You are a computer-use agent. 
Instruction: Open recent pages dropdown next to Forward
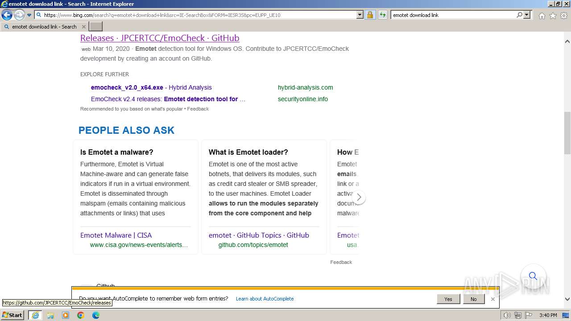(x=29, y=15)
